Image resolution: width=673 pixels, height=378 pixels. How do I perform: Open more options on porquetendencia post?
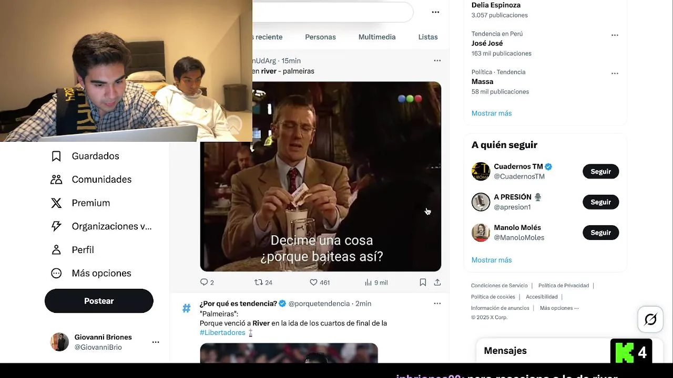[437, 303]
